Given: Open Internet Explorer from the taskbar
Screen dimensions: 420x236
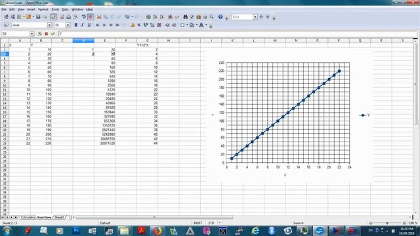Looking at the screenshot, I should (255, 230).
